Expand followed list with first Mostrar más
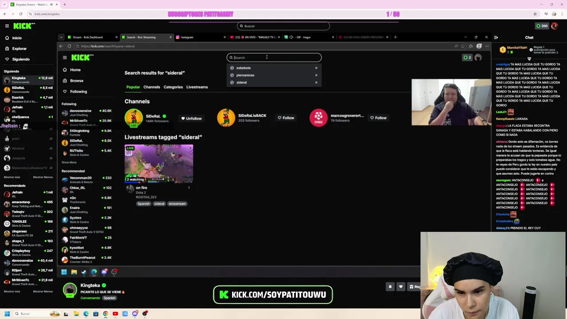Image resolution: width=567 pixels, height=319 pixels. 12,177
